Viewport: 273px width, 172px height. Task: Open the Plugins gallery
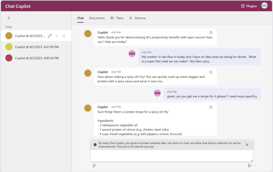pos(249,6)
